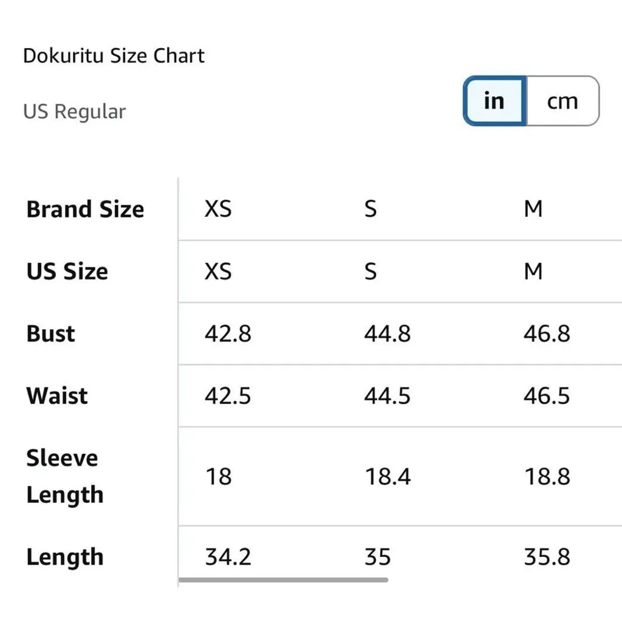
Task: Select the Bust row header
Action: pos(50,334)
